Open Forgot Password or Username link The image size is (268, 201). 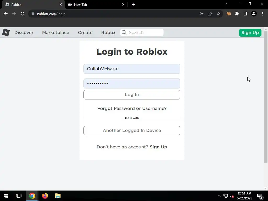(132, 108)
